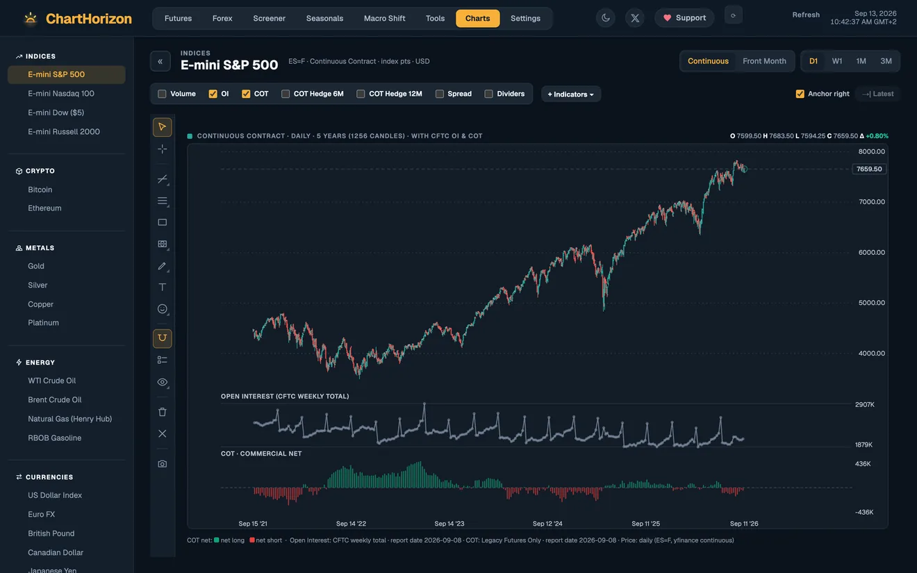Select the cursor arrow tool
Screen dimensions: 917x573
point(162,127)
